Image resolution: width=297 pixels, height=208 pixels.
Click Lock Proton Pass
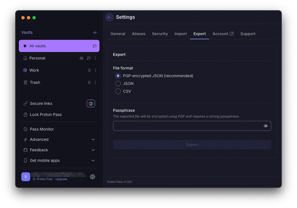pos(46,115)
